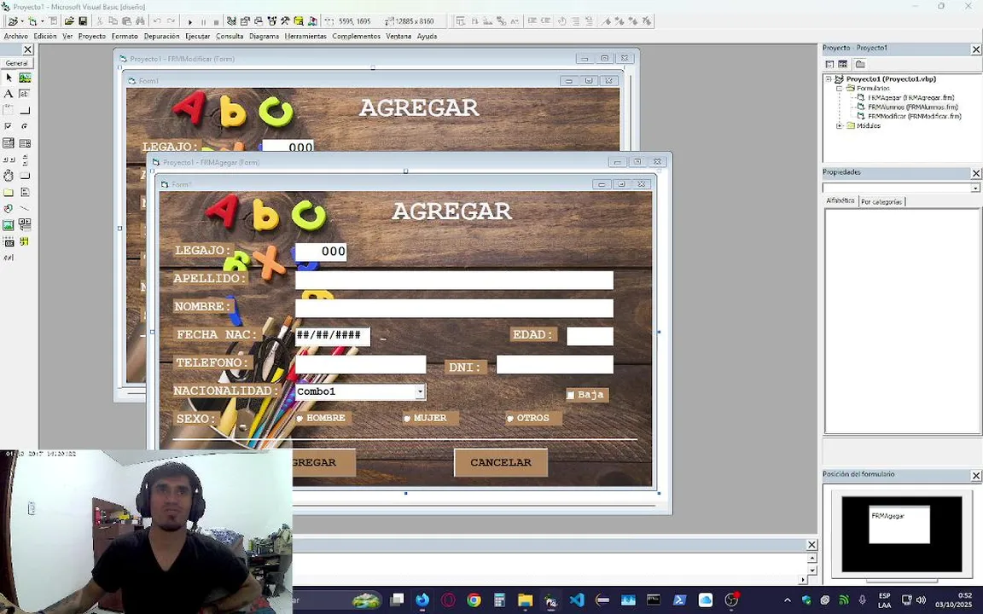Expand the Módulos folder node
Viewport: 983px width, 614px height.
[x=840, y=126]
